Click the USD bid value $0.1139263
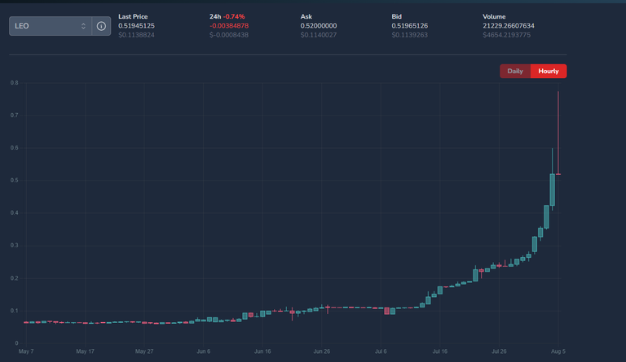Viewport: 626px width, 362px height. (x=410, y=35)
